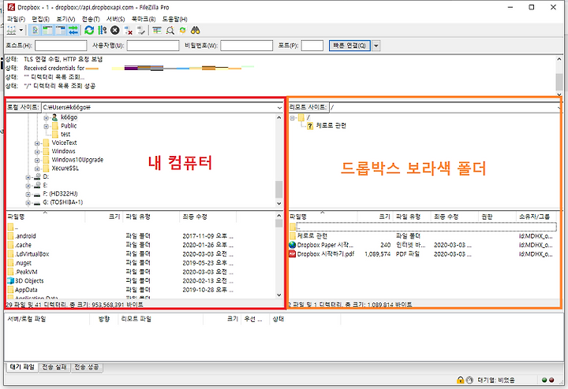The image size is (568, 389).
Task: Toggle the local directory tree view
Action: [x=47, y=31]
